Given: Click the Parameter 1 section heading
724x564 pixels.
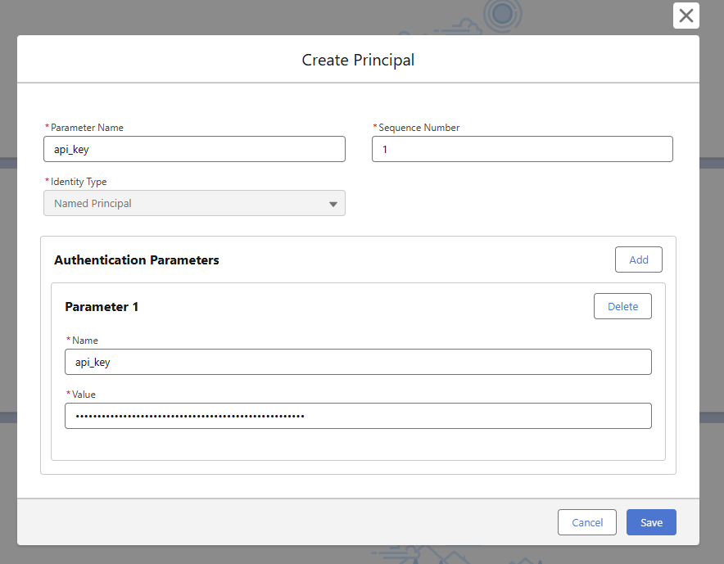Looking at the screenshot, I should coord(102,307).
